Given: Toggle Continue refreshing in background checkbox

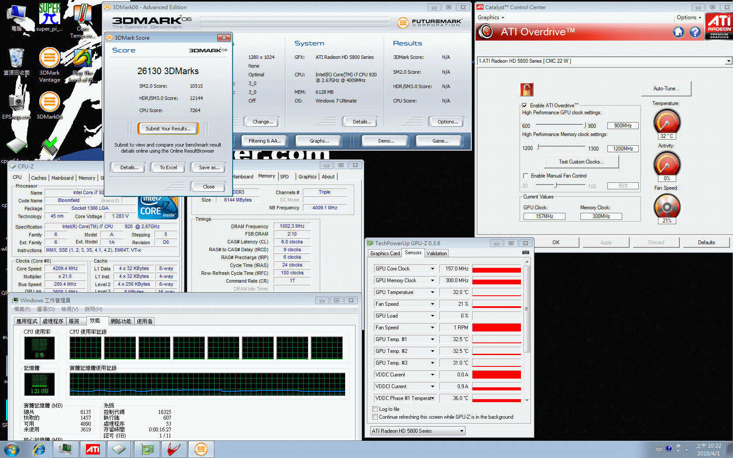Looking at the screenshot, I should (x=375, y=417).
